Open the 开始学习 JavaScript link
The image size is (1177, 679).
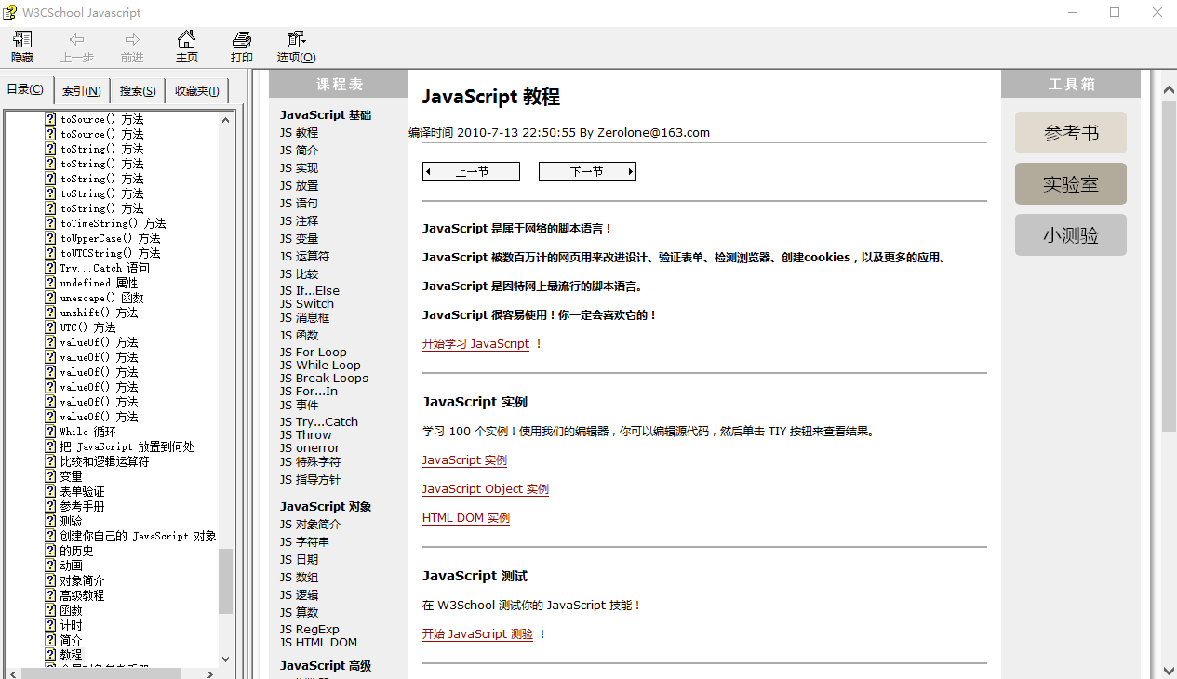[x=477, y=343]
